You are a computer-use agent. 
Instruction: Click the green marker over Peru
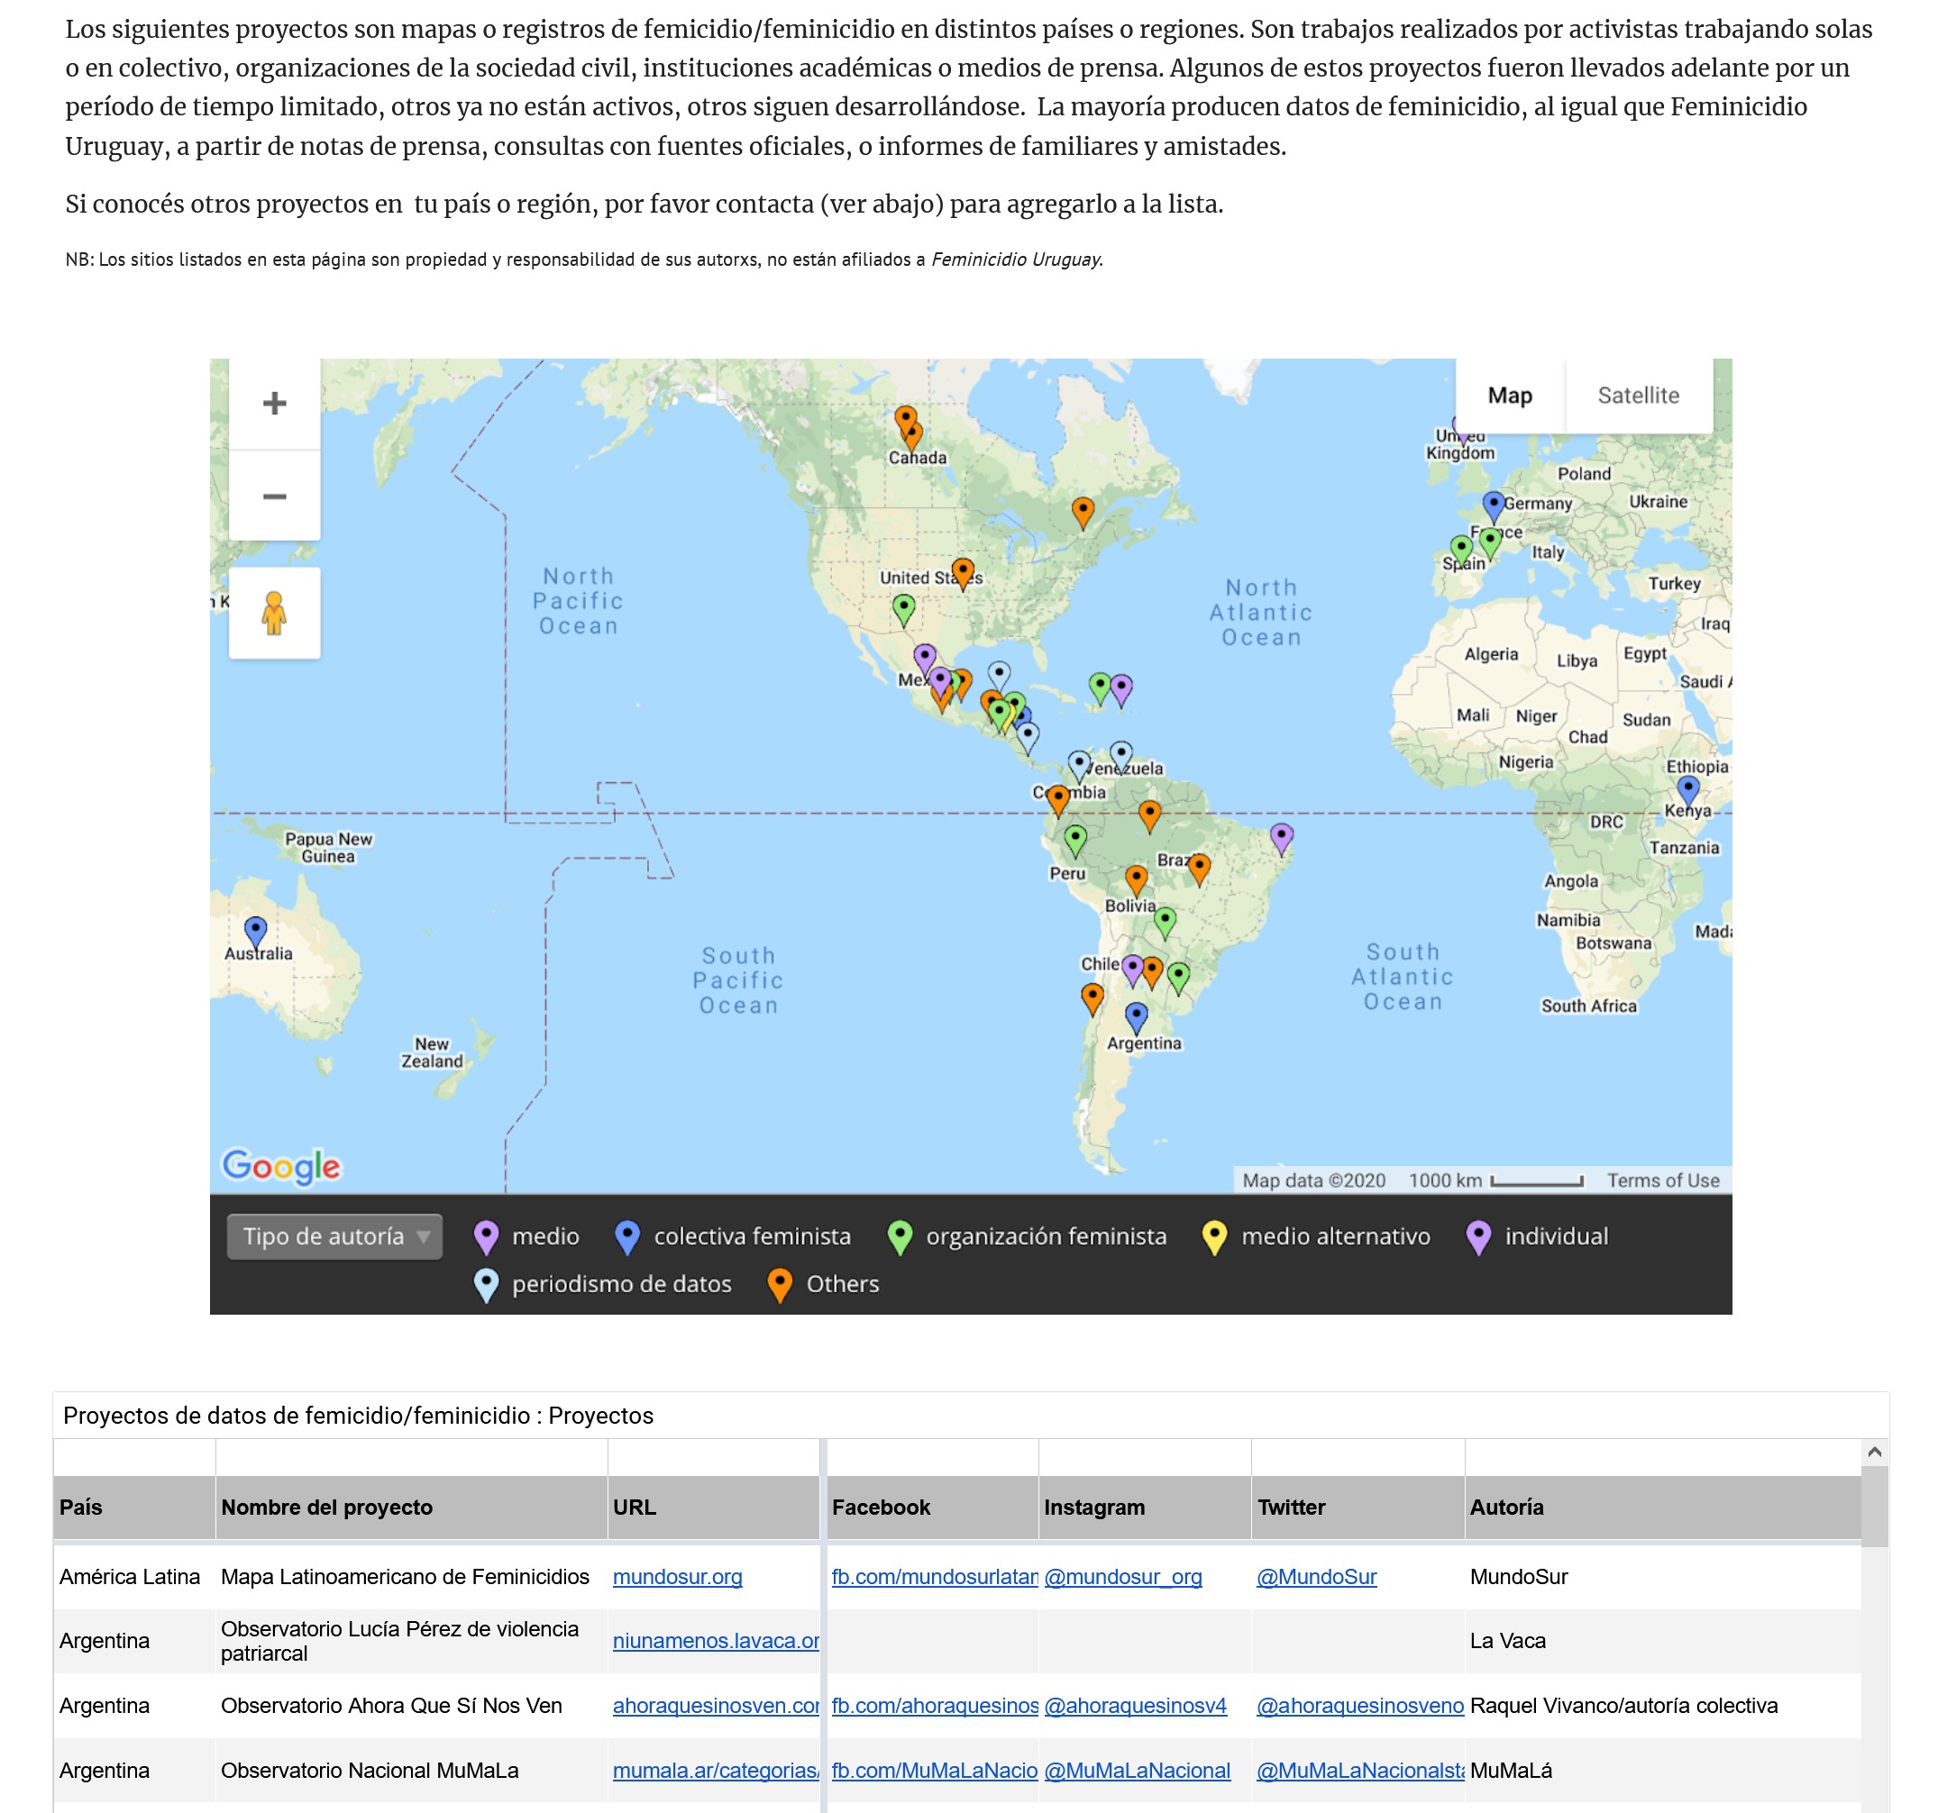pyautogui.click(x=1075, y=842)
